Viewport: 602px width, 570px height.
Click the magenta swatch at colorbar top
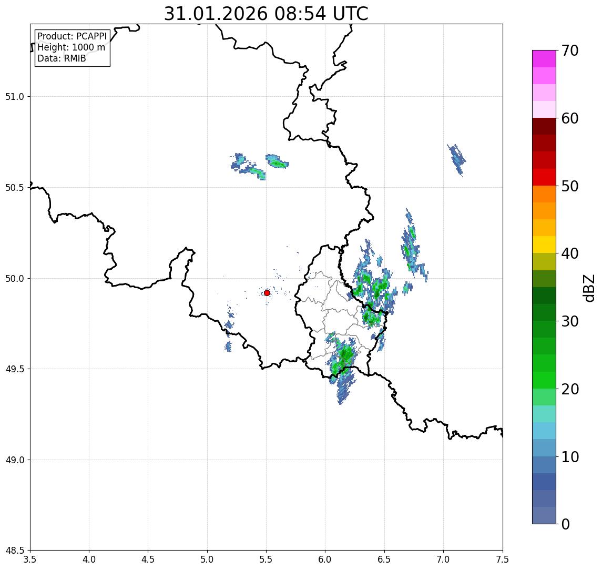(544, 59)
